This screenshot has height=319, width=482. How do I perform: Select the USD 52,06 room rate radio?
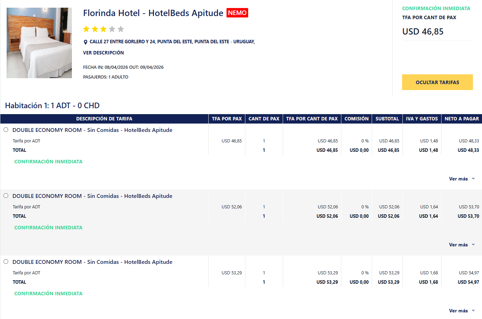[6, 196]
